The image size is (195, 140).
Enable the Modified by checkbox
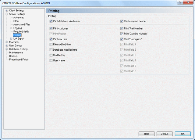pyautogui.click(x=51, y=55)
